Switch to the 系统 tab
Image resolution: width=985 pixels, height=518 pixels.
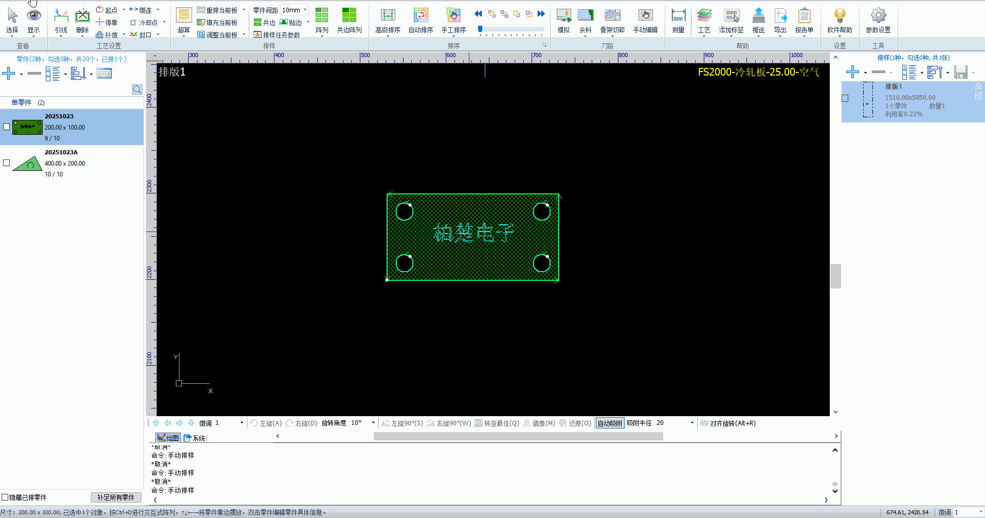pos(195,438)
